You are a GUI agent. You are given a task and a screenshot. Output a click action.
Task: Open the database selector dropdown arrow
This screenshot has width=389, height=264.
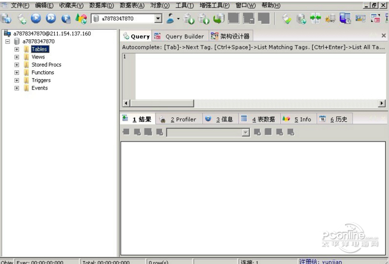(158, 19)
